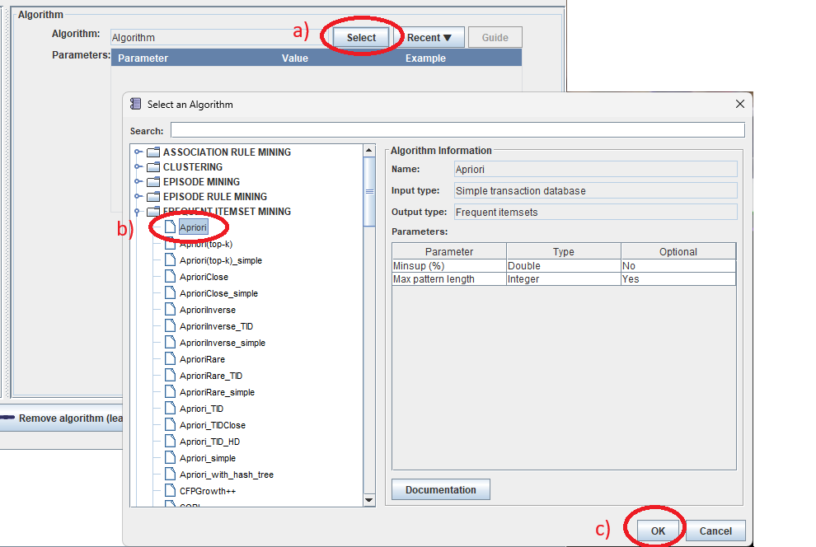Click file icon beside Apriori_TIDClose
816x547 pixels.
click(x=170, y=424)
